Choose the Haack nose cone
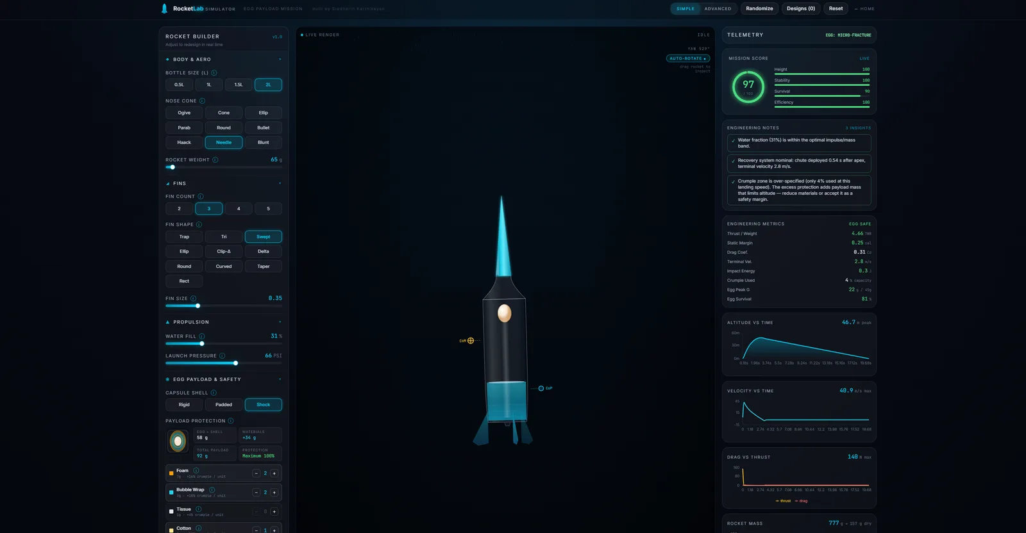Screen dimensions: 1026x533 [x=184, y=142]
